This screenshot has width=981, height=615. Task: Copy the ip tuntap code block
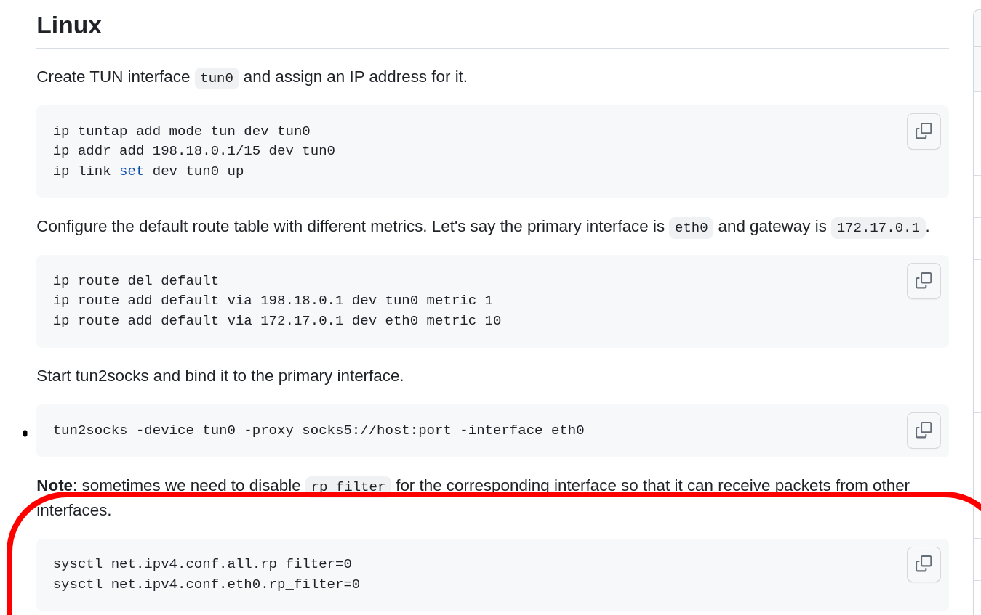pyautogui.click(x=923, y=131)
